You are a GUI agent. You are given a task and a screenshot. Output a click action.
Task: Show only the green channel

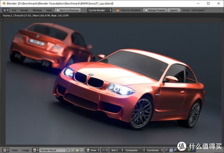(x=189, y=150)
